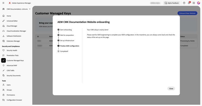
Task: Open Configuration browser under Tools
Action: pyautogui.click(x=14, y=100)
